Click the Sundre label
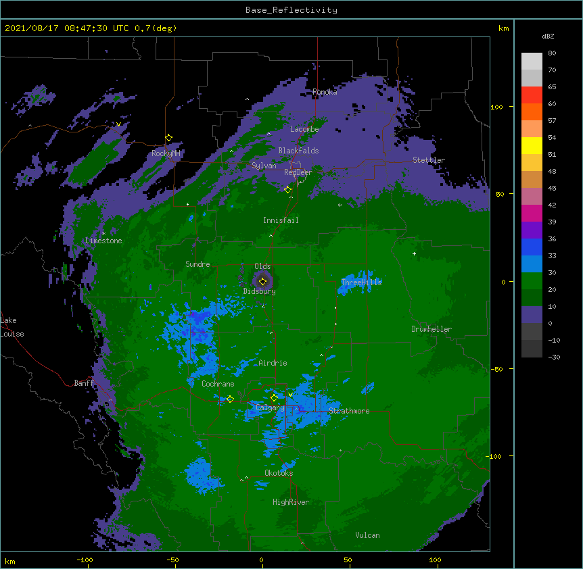 pos(197,264)
